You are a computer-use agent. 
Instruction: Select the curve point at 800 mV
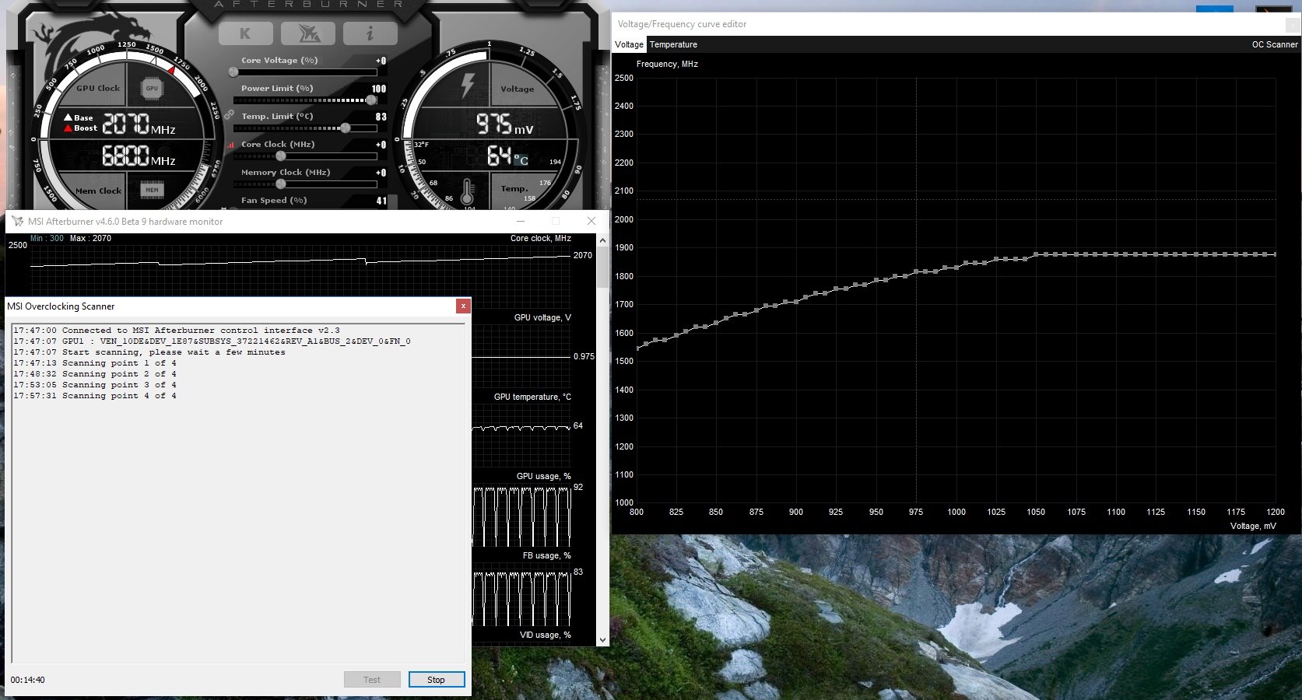pyautogui.click(x=637, y=348)
